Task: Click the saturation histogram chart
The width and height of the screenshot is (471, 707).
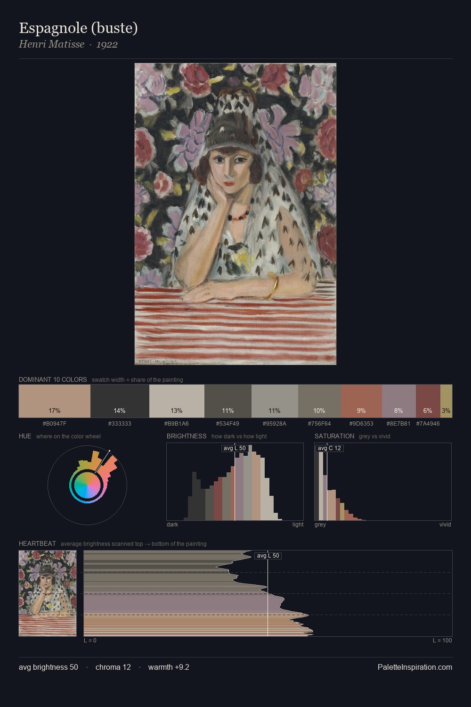Action: click(x=383, y=482)
